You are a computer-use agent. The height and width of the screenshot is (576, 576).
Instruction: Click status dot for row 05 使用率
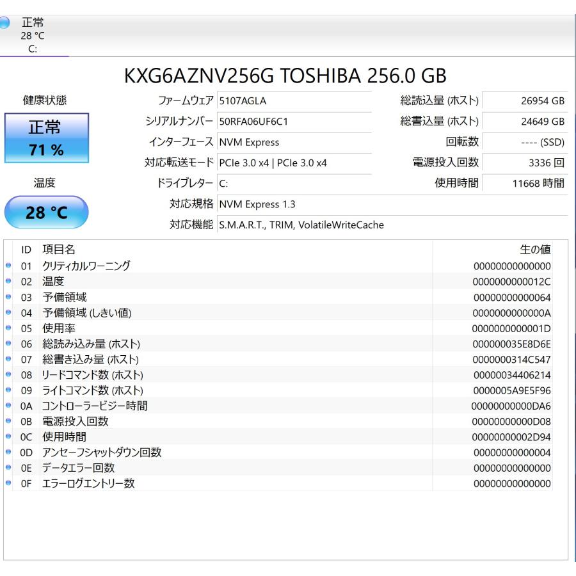8,328
